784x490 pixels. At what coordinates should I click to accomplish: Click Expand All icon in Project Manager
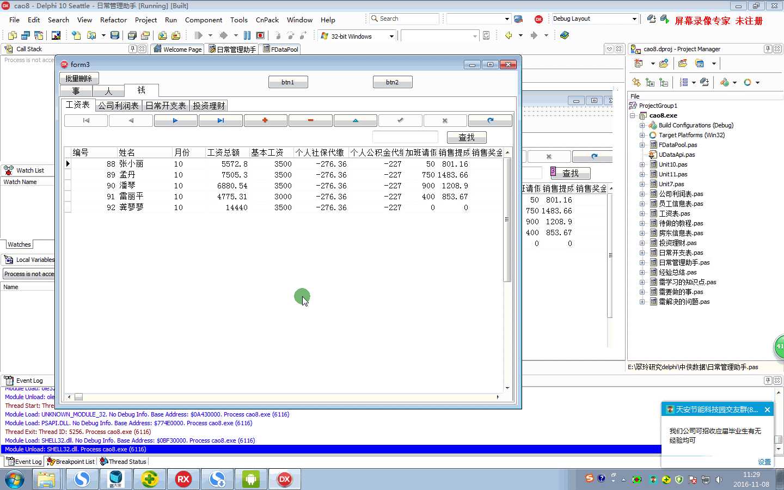tap(650, 82)
